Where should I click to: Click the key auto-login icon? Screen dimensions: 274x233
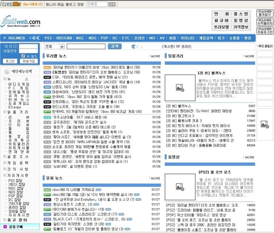tap(26, 4)
